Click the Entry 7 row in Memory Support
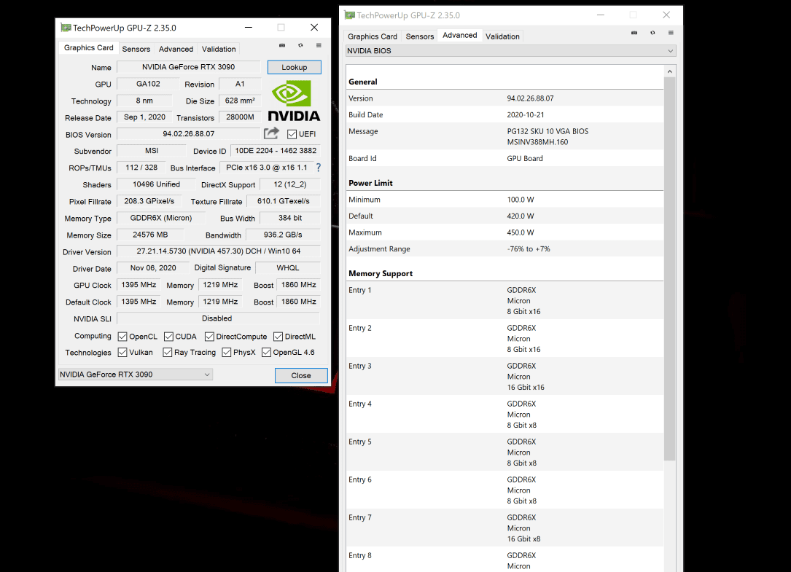 504,528
